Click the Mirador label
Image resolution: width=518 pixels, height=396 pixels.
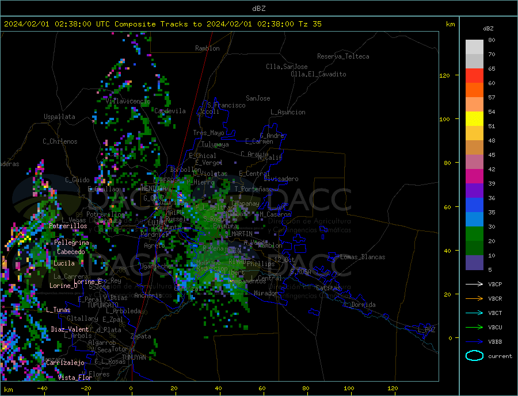pos(266,293)
